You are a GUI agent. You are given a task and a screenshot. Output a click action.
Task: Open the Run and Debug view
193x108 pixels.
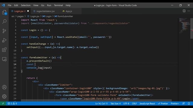pyautogui.click(x=4, y=40)
